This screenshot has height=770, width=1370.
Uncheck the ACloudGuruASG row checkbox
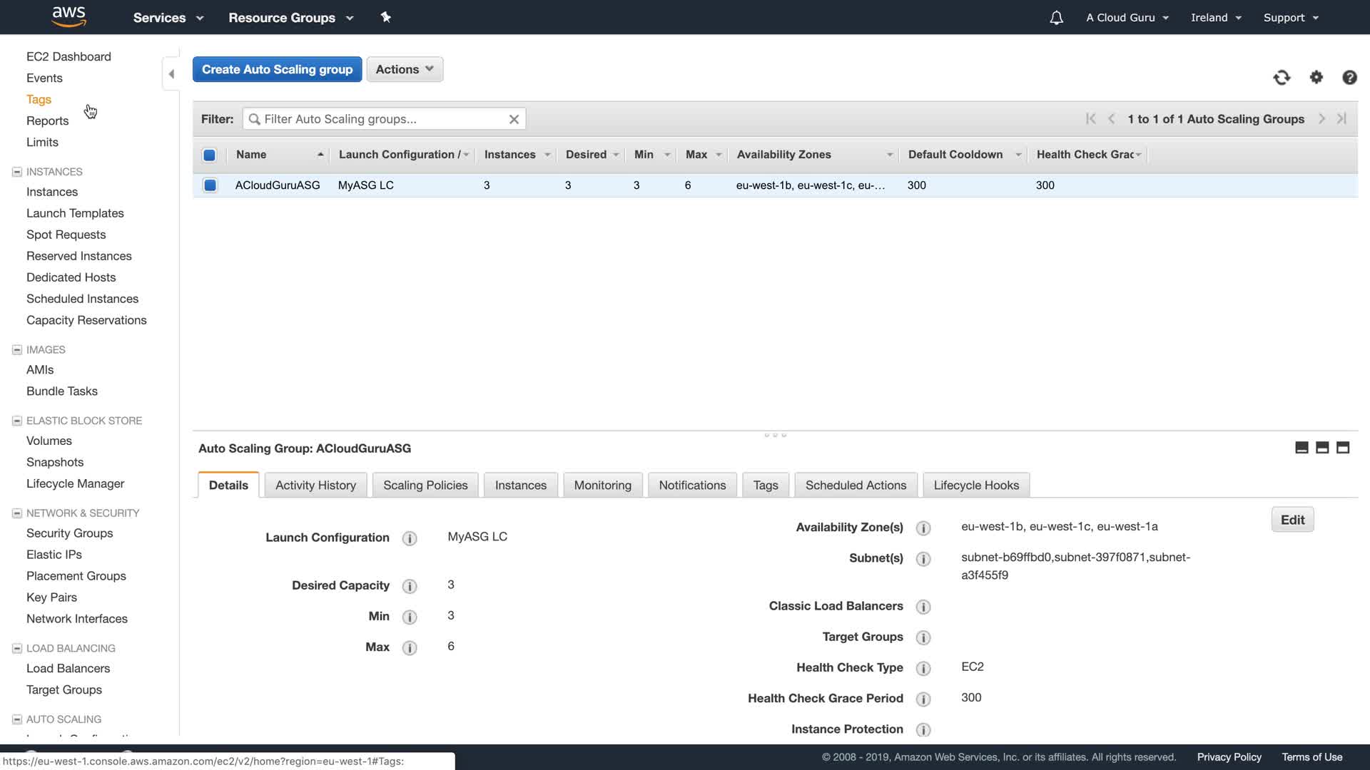210,185
